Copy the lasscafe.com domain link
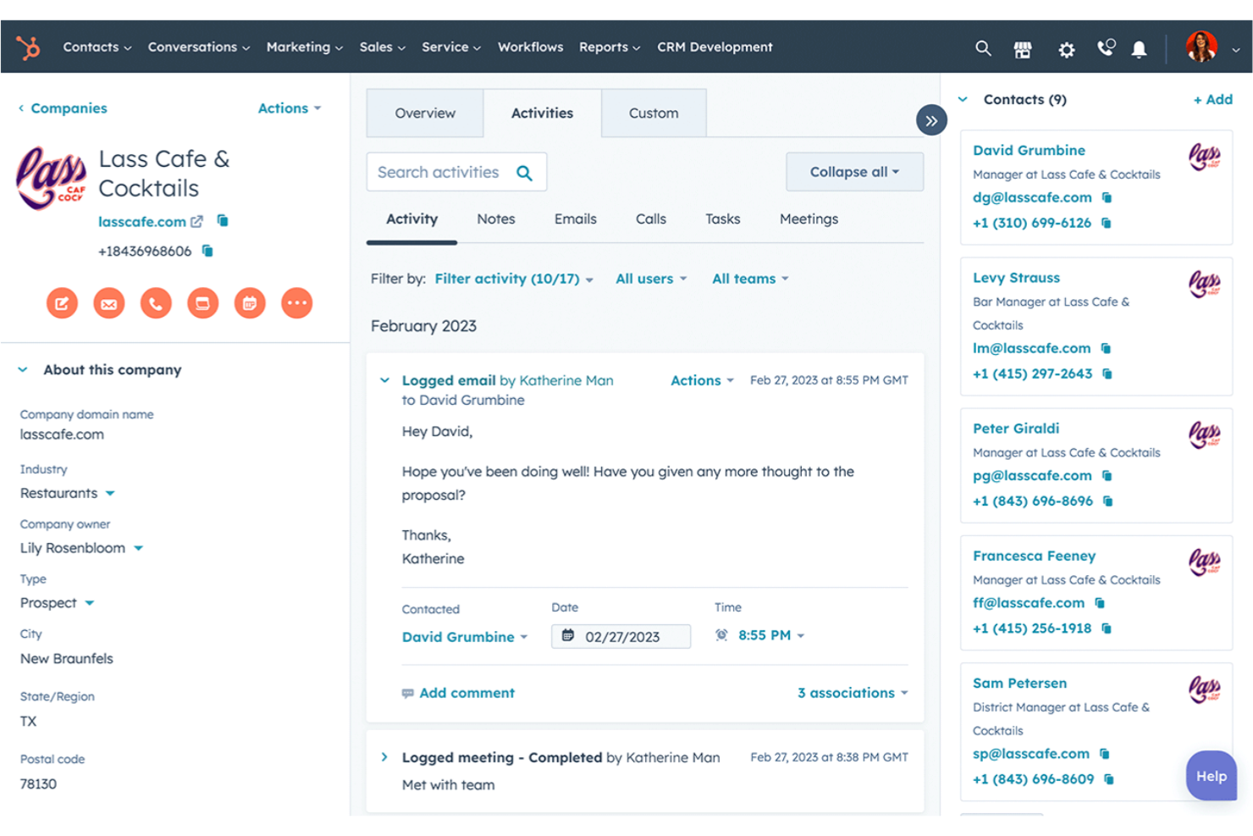The image size is (1253, 836). [223, 221]
